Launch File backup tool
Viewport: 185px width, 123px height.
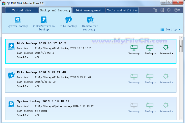[68, 22]
